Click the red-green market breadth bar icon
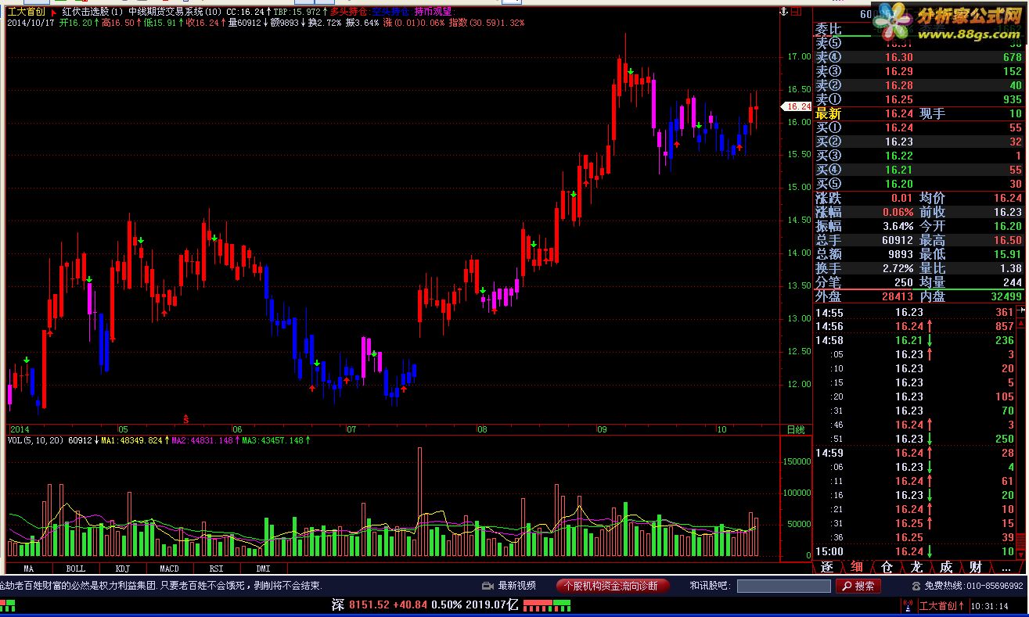 [546, 604]
